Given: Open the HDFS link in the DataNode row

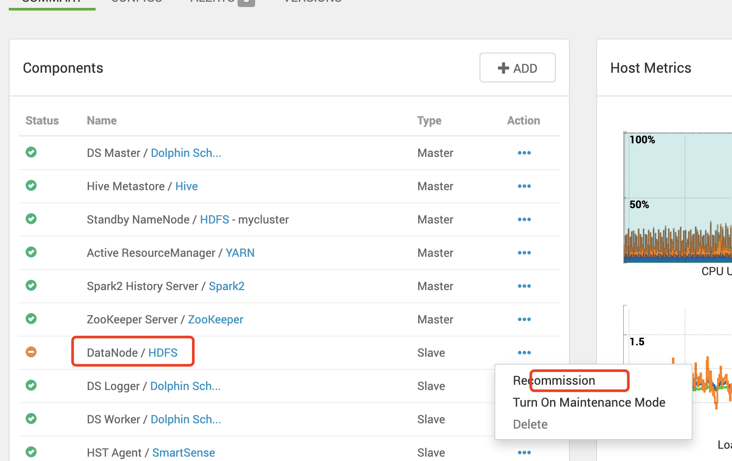Looking at the screenshot, I should (163, 352).
